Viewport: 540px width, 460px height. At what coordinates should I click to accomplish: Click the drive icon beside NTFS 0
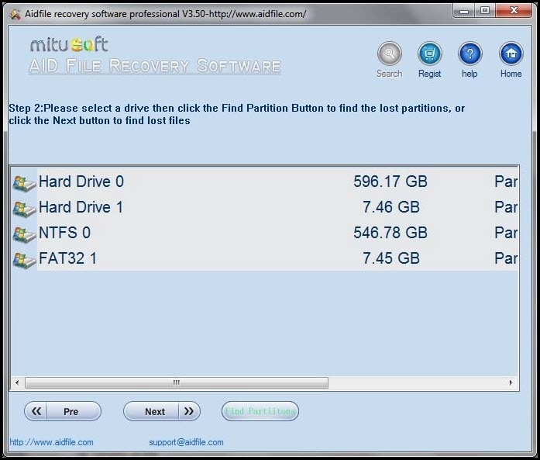tap(24, 234)
